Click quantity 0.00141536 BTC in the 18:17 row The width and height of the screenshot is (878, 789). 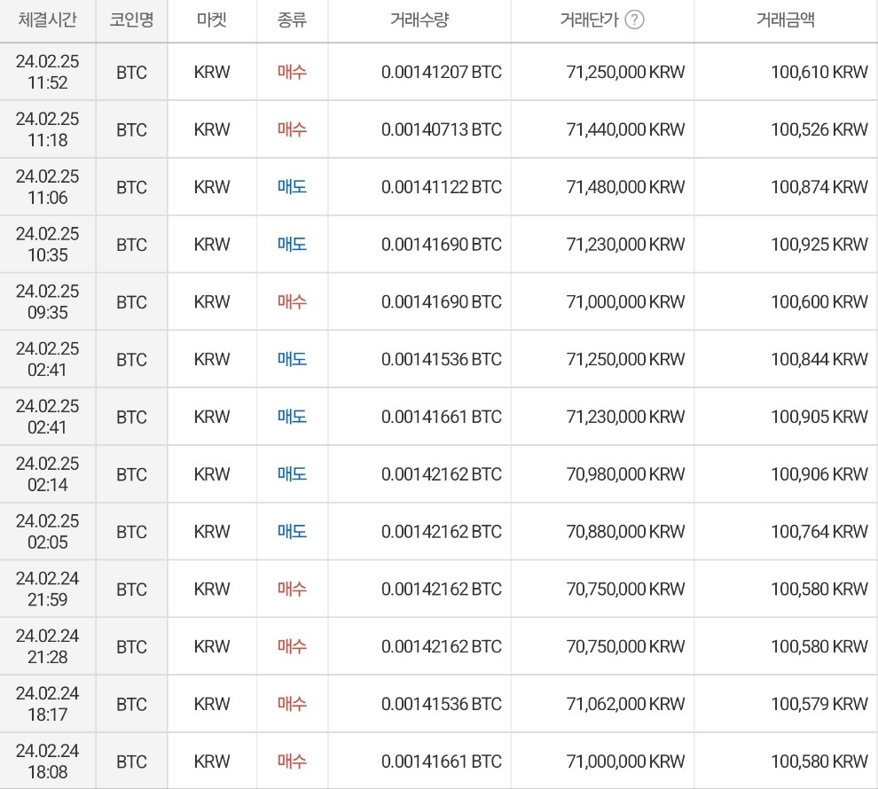[442, 704]
